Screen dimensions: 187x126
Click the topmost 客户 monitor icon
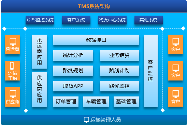(x=176, y=42)
